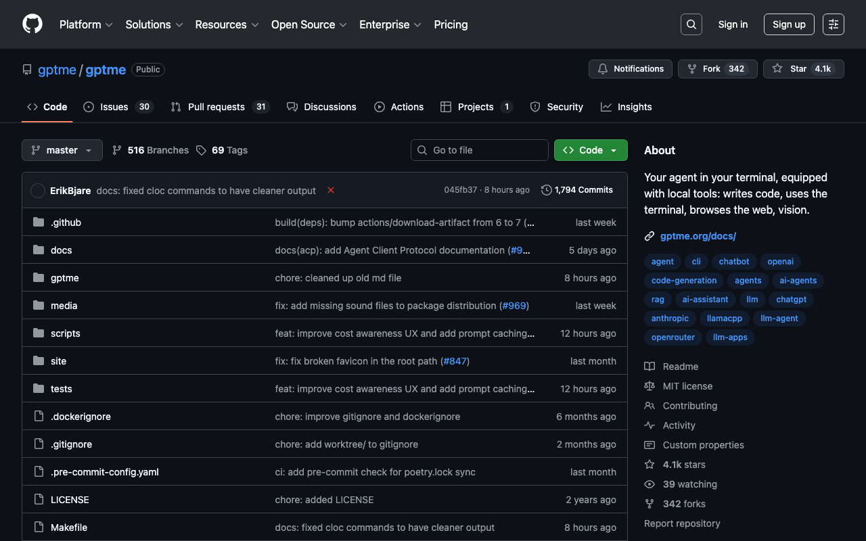Switch to the Pull requests tab
The height and width of the screenshot is (541, 866).
[x=216, y=107]
